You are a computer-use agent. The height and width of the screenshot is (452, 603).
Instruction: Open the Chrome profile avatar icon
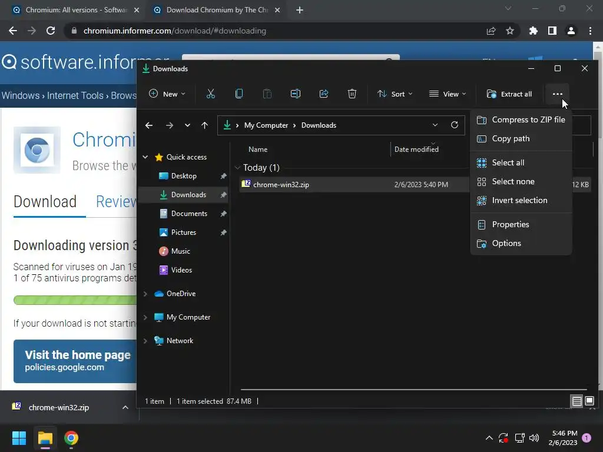[x=571, y=31]
